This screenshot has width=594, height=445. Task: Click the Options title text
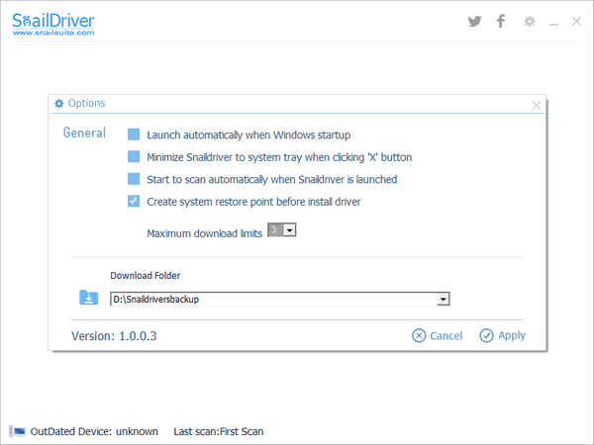coord(87,103)
